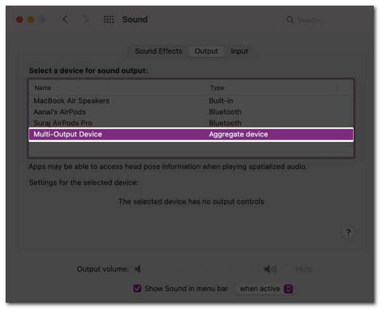Select MacBook Air Speakers as output
The width and height of the screenshot is (380, 309).
(x=72, y=101)
